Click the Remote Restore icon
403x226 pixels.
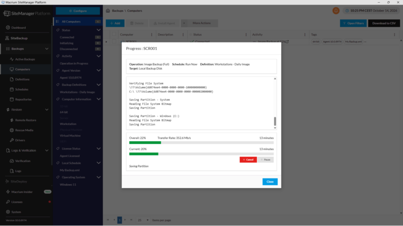tap(12, 120)
